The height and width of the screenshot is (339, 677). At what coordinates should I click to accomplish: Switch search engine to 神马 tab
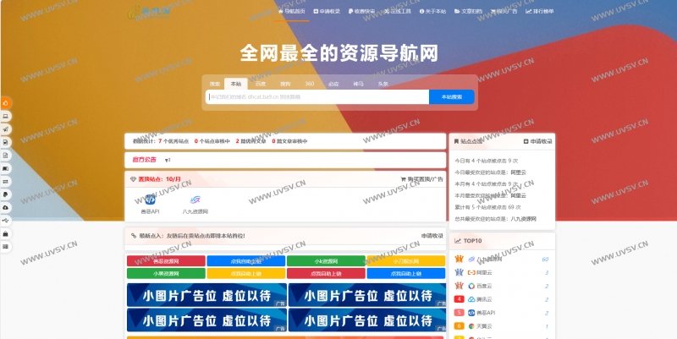click(x=358, y=84)
